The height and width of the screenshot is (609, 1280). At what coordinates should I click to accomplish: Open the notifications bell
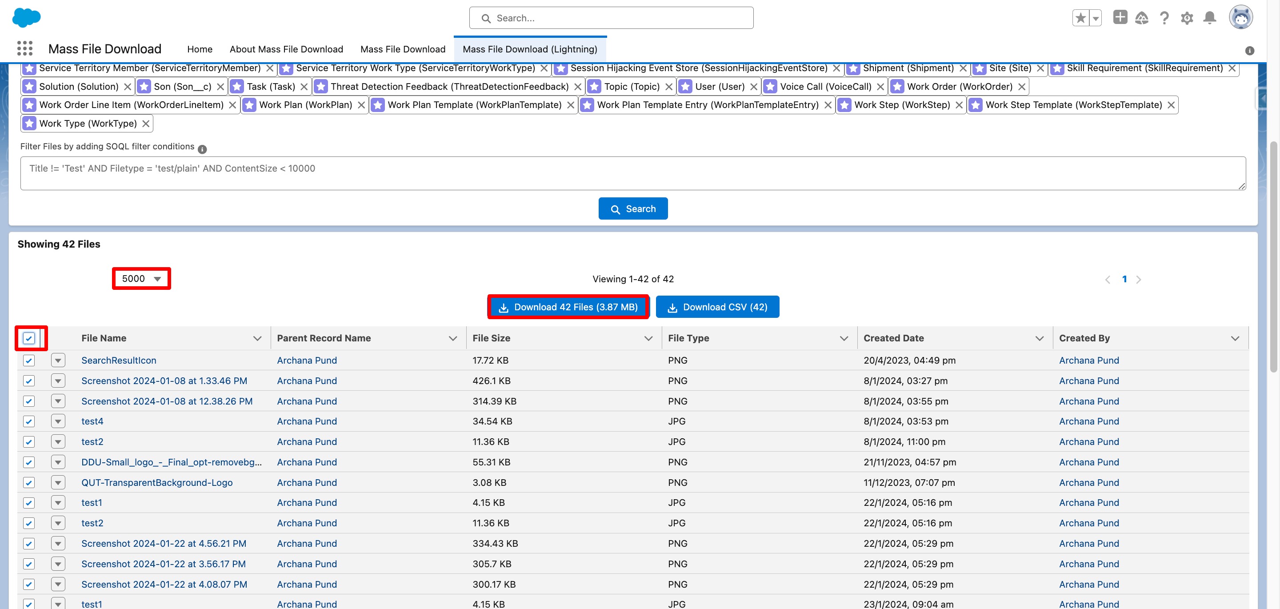pos(1209,18)
